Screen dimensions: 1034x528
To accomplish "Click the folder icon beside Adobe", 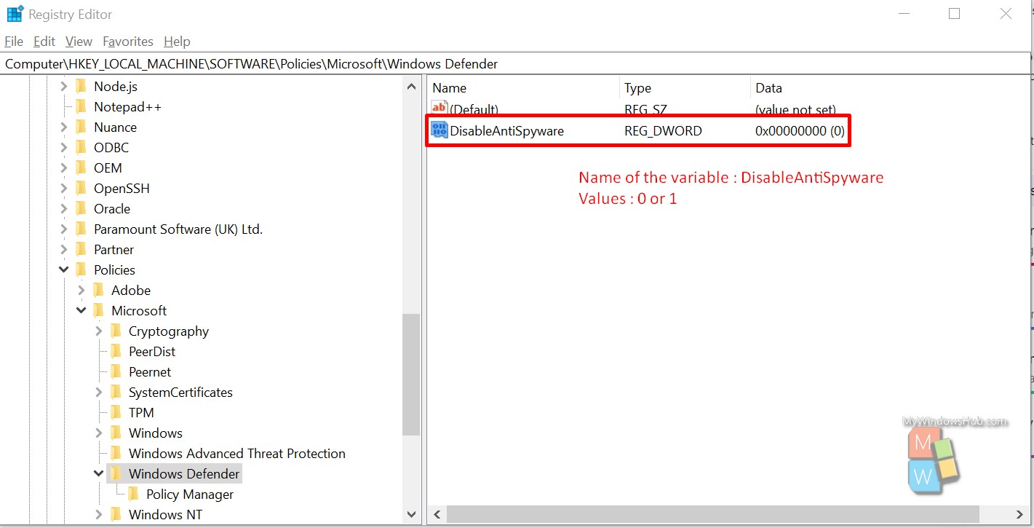I will pos(98,290).
